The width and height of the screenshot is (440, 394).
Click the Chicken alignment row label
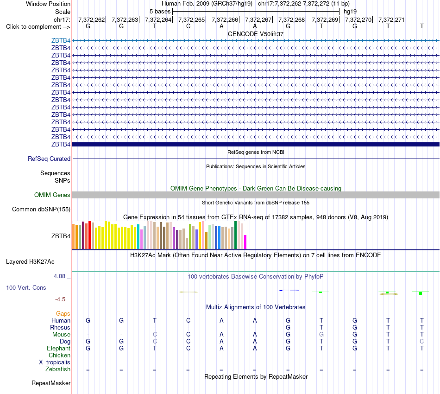tap(59, 355)
